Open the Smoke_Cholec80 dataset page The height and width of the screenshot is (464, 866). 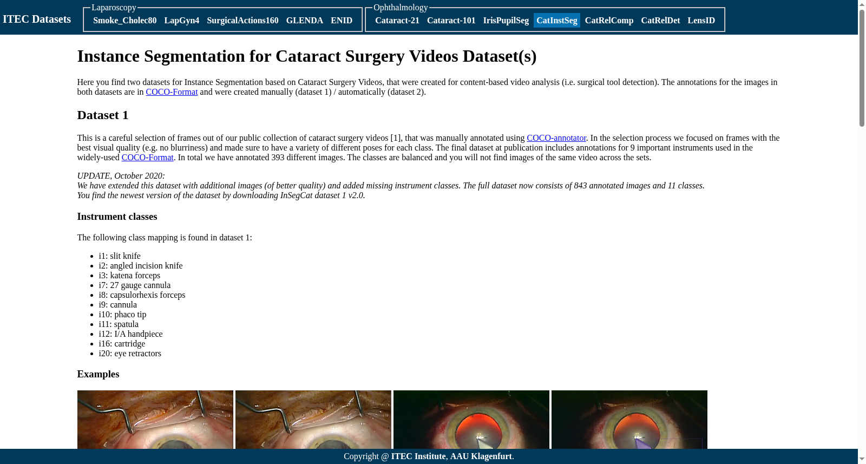click(x=125, y=21)
